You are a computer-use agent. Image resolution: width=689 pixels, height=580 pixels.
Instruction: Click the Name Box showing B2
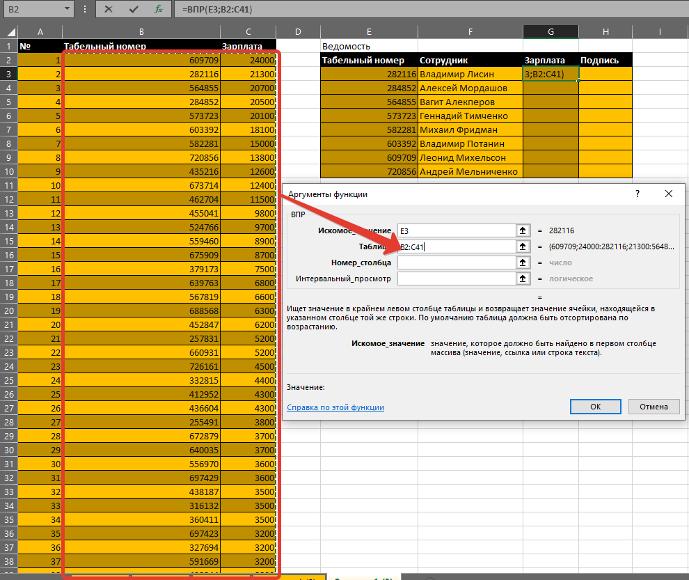click(x=33, y=9)
